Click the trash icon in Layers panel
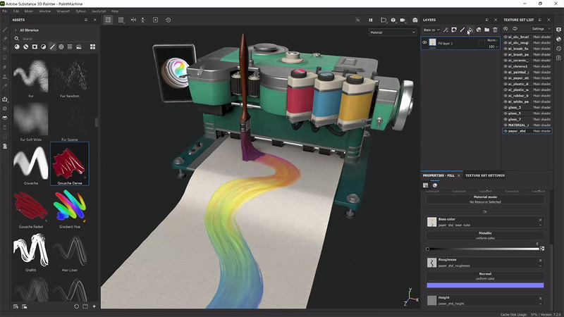 point(496,30)
